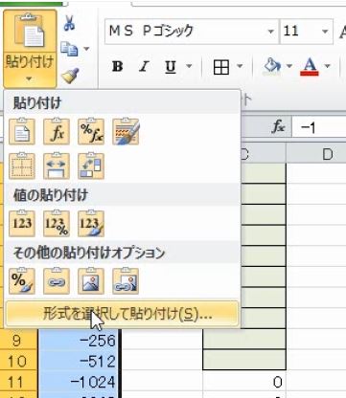The height and width of the screenshot is (398, 346).
Task: Click cell containing -256
Action: tap(79, 341)
